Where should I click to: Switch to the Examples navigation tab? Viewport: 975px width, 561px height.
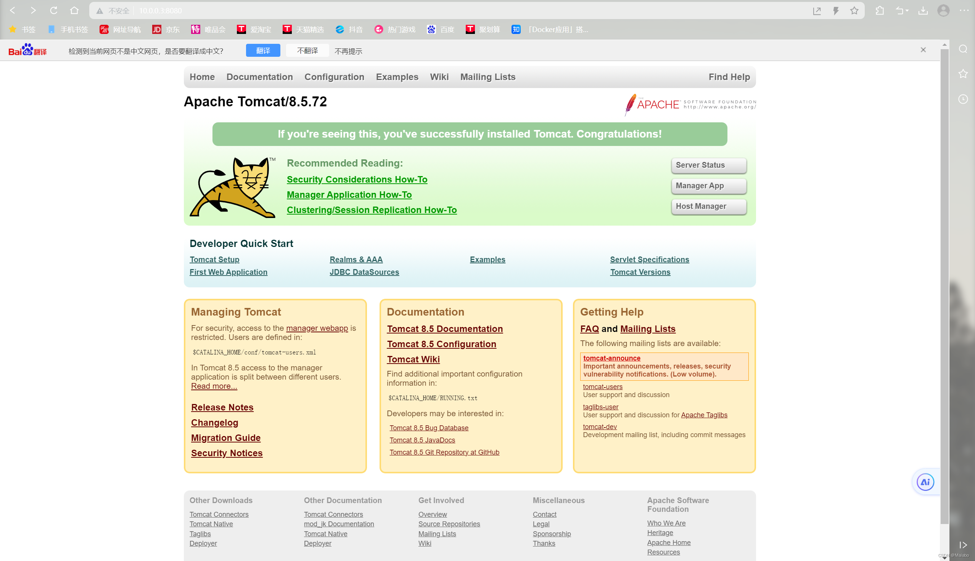tap(397, 77)
